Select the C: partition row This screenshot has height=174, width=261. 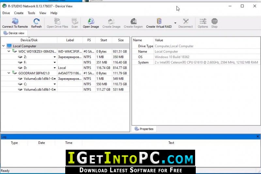[65, 84]
